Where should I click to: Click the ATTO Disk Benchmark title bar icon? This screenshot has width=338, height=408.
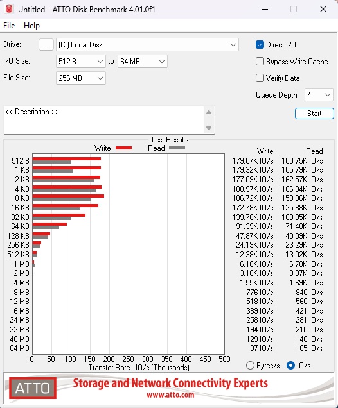coord(9,9)
